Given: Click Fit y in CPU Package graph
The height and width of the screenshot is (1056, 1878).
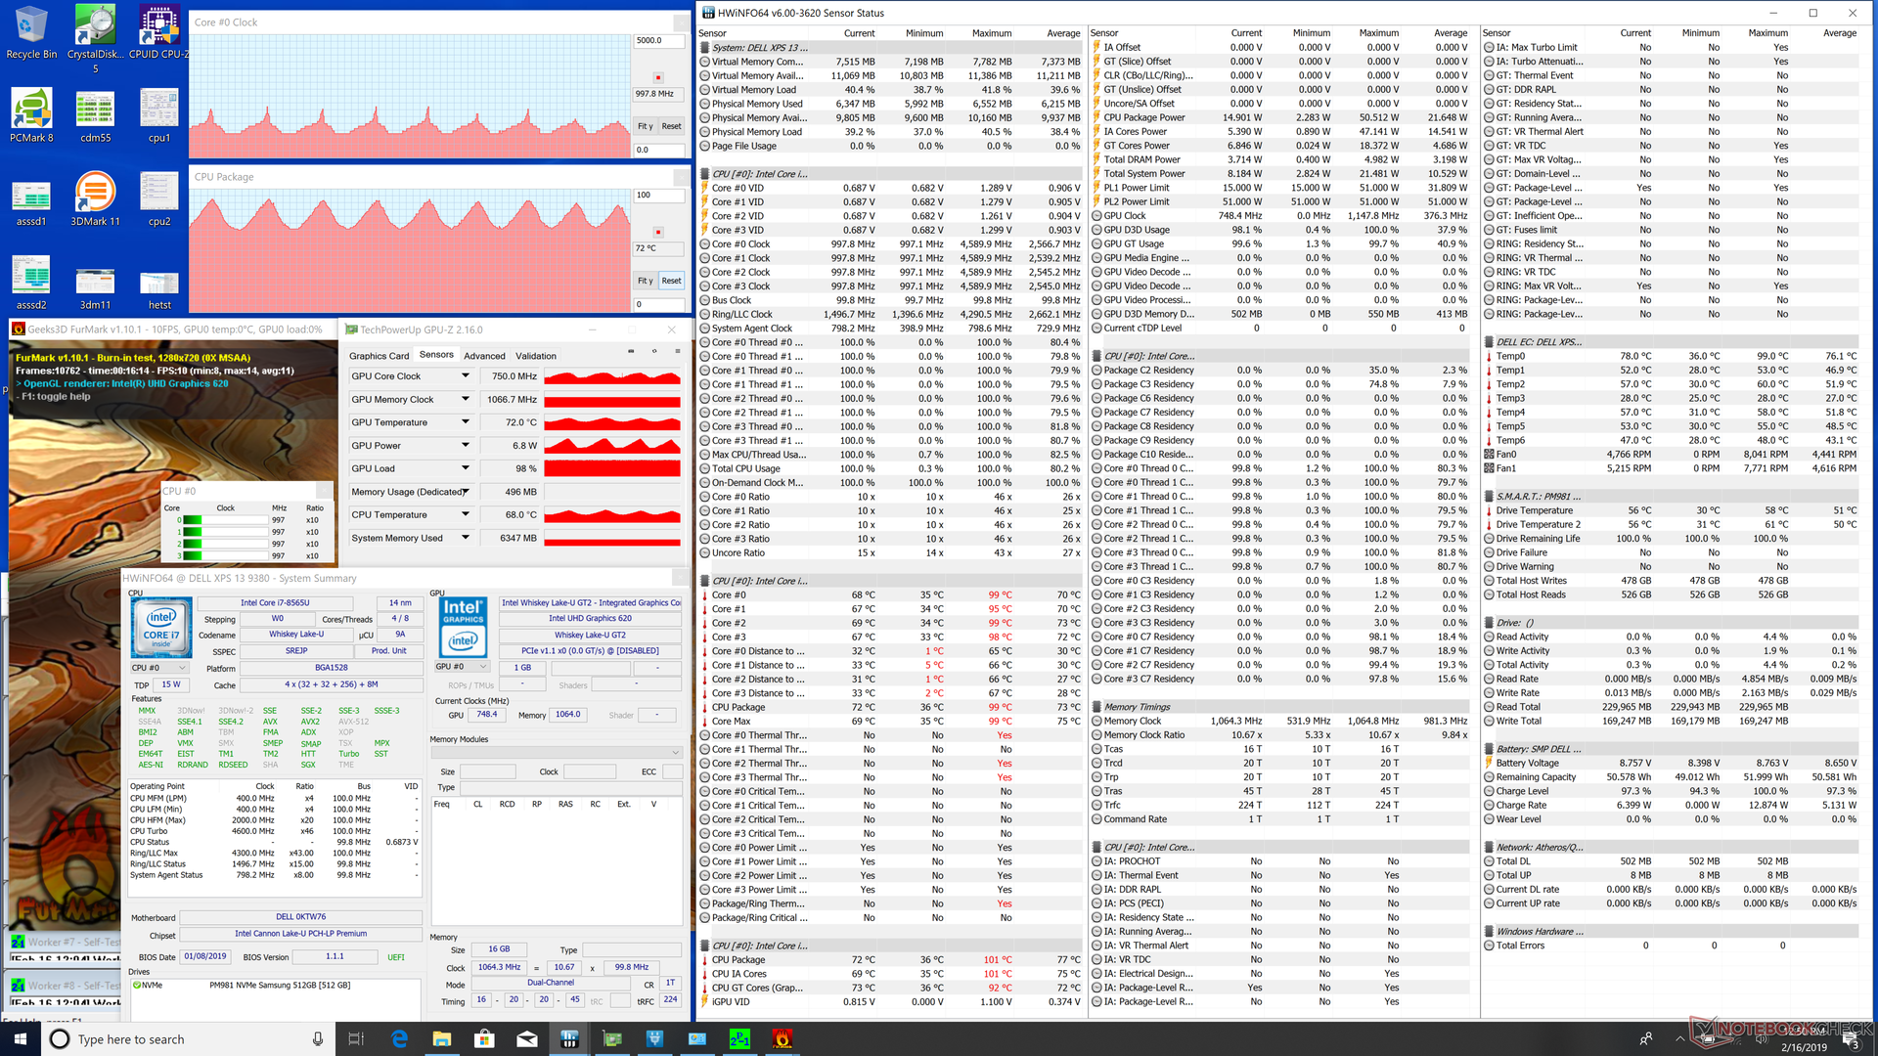Looking at the screenshot, I should [x=646, y=281].
